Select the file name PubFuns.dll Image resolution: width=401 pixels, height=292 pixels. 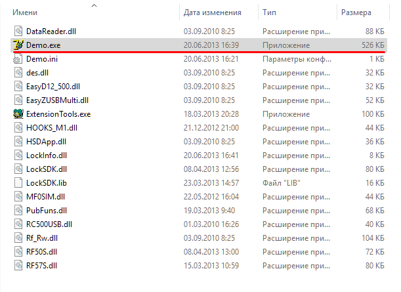47,211
